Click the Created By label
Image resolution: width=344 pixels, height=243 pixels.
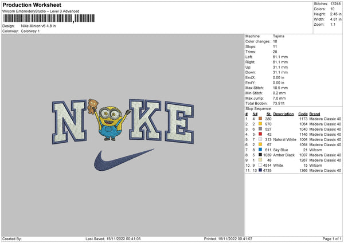tap(12, 238)
